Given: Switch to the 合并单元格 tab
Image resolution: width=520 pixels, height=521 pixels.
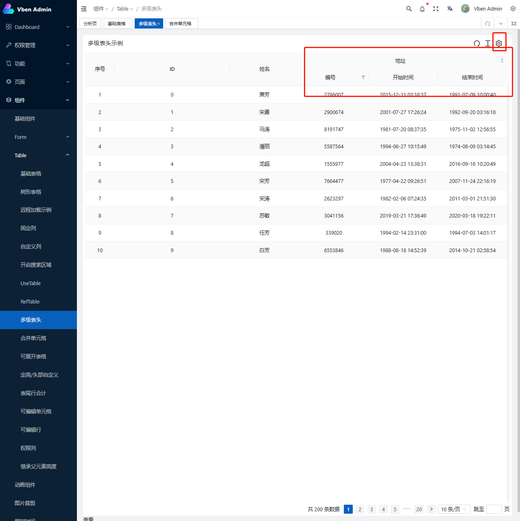Looking at the screenshot, I should point(180,23).
